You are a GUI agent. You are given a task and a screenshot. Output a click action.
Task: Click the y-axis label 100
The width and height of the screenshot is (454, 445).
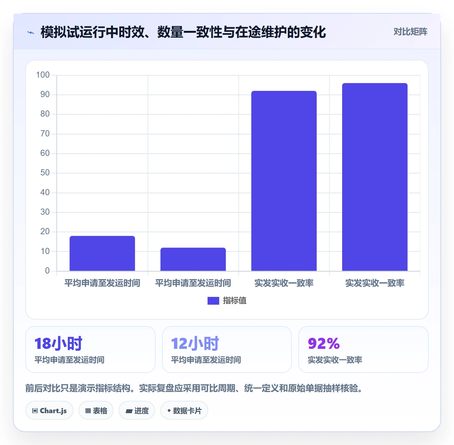tap(43, 75)
